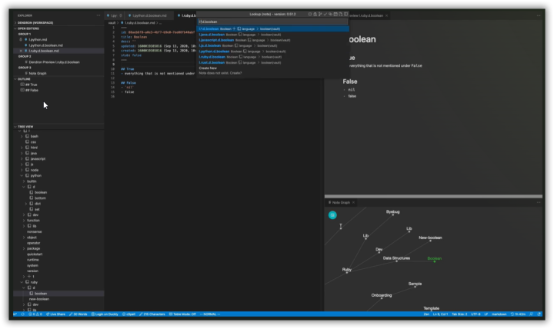
Task: Click the 30 Words status item
Action: point(78,314)
